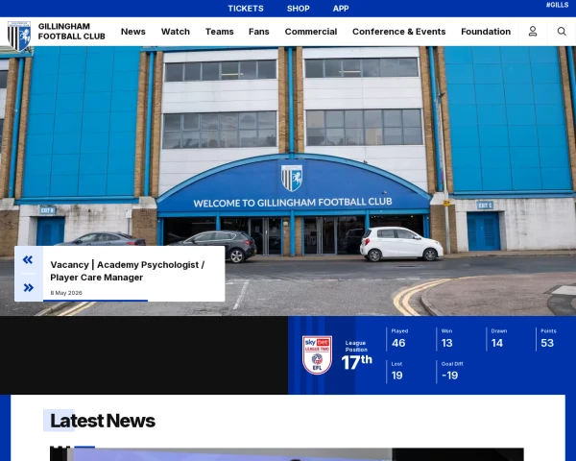The height and width of the screenshot is (461, 576).
Task: Click the Won 13 stat
Action: pyautogui.click(x=447, y=339)
